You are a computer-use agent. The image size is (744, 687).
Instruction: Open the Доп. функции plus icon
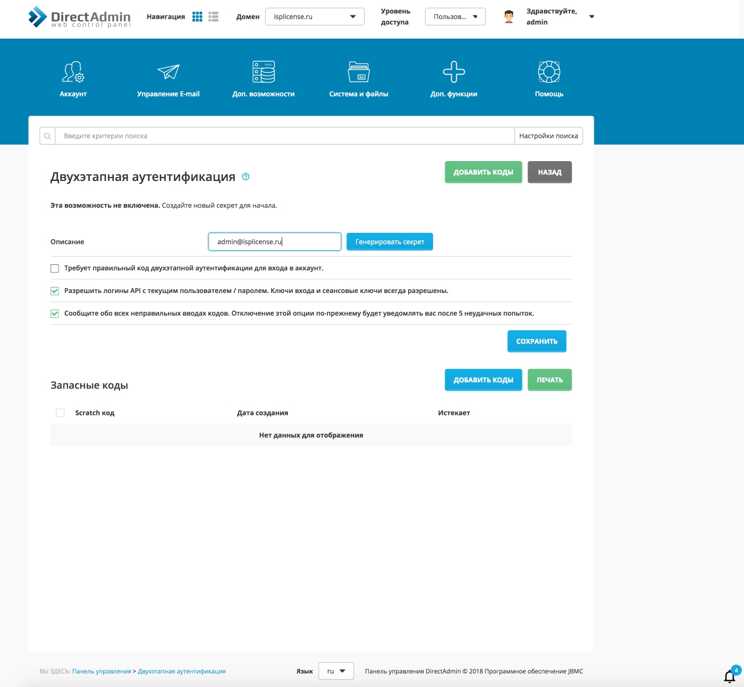453,72
